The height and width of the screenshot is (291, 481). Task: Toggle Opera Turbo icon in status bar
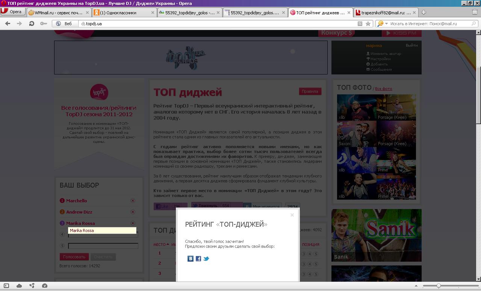[45, 286]
